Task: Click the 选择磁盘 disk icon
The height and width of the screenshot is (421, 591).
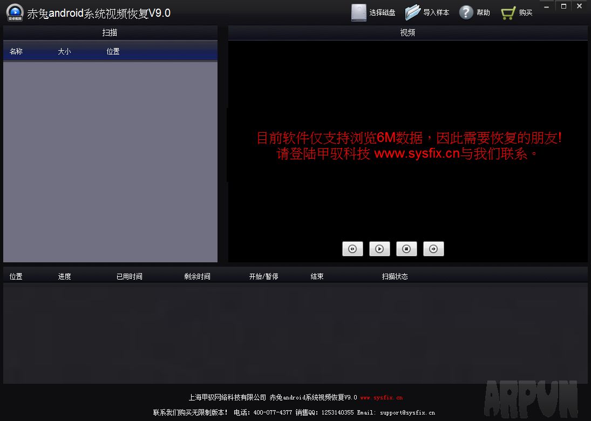Action: (358, 12)
